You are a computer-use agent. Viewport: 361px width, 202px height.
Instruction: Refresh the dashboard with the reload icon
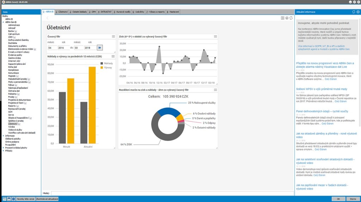pos(291,18)
